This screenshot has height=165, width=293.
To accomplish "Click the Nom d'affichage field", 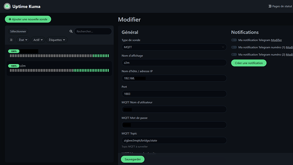I will [x=174, y=63].
